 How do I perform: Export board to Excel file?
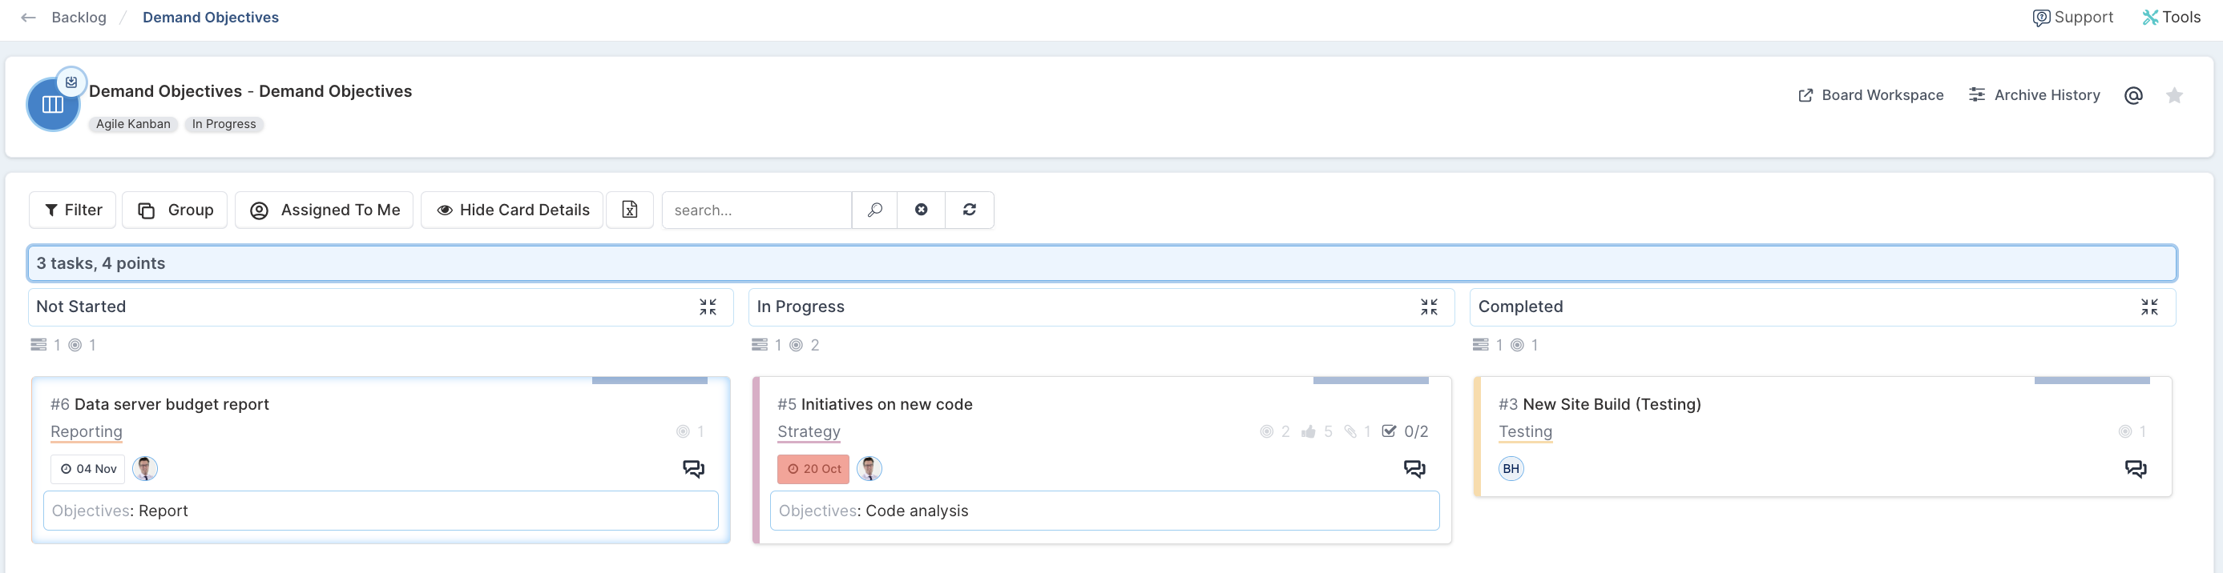pos(630,210)
